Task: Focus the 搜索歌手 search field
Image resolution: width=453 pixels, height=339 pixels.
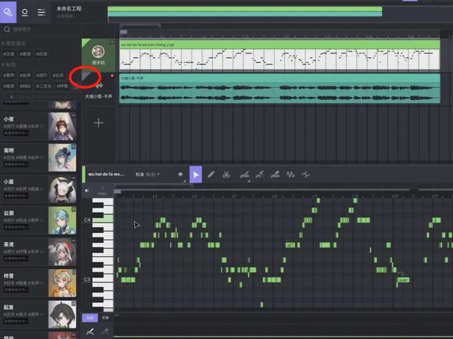Action: 41,29
